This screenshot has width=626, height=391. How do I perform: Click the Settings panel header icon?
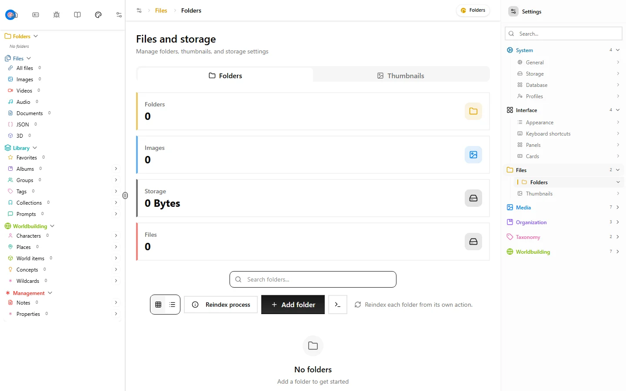tap(513, 12)
